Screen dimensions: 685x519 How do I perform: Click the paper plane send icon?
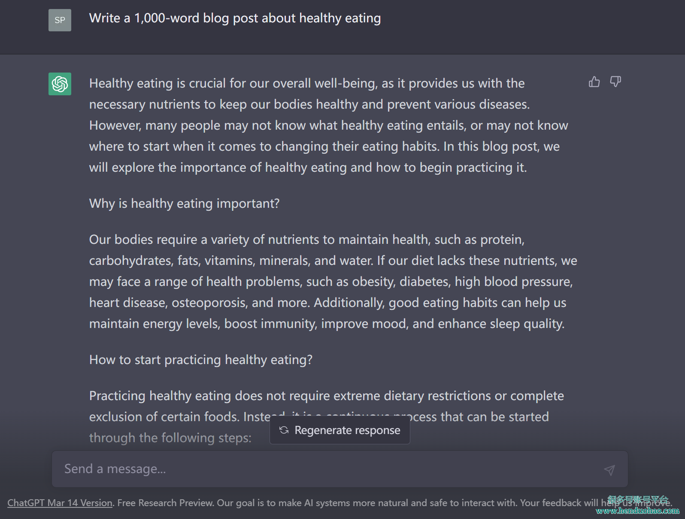coord(609,470)
